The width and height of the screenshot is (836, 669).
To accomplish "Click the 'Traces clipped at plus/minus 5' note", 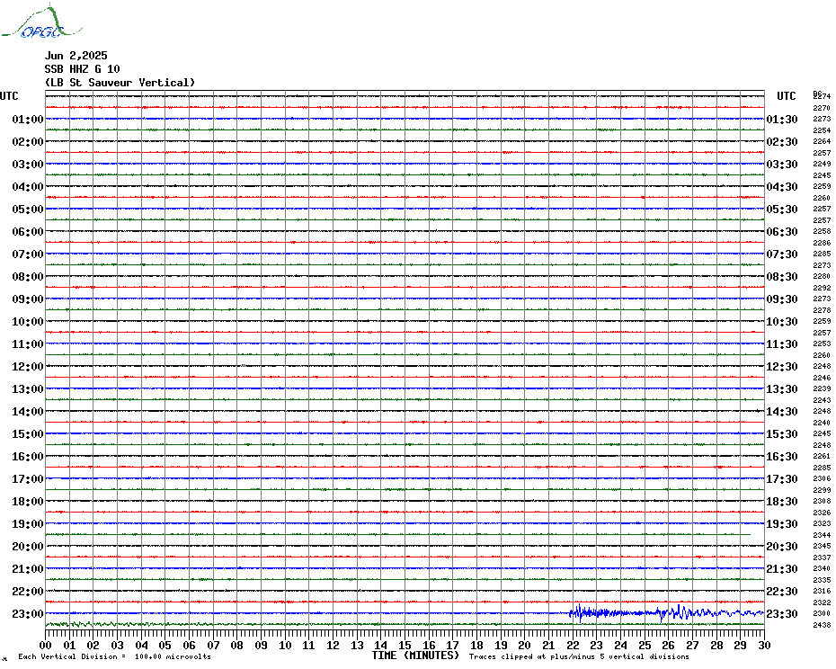I will (x=579, y=656).
